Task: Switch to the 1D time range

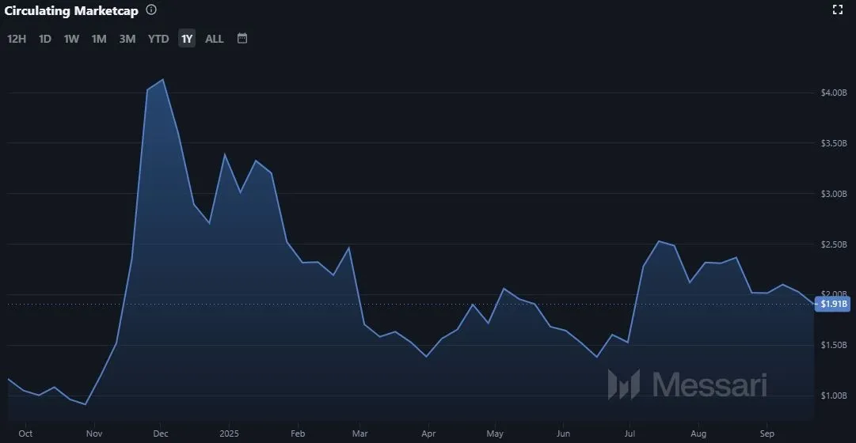Action: point(45,39)
